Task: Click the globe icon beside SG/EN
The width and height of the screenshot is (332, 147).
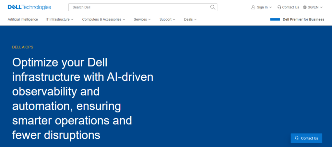Action: pyautogui.click(x=305, y=7)
